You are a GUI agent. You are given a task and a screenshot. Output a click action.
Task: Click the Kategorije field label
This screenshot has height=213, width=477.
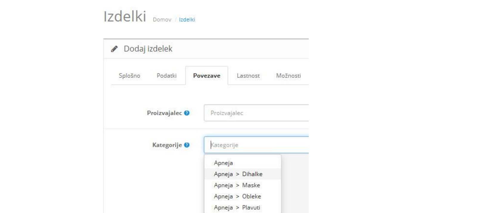click(167, 145)
